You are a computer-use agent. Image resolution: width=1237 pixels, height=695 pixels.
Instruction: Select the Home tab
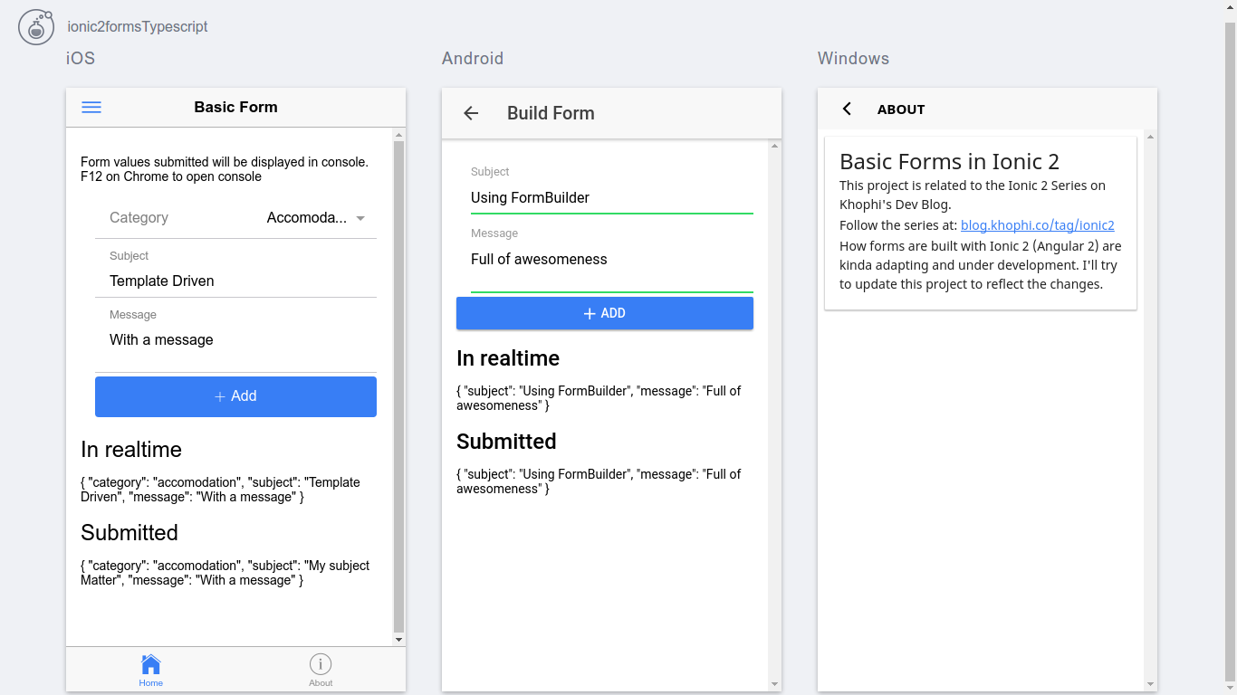150,670
